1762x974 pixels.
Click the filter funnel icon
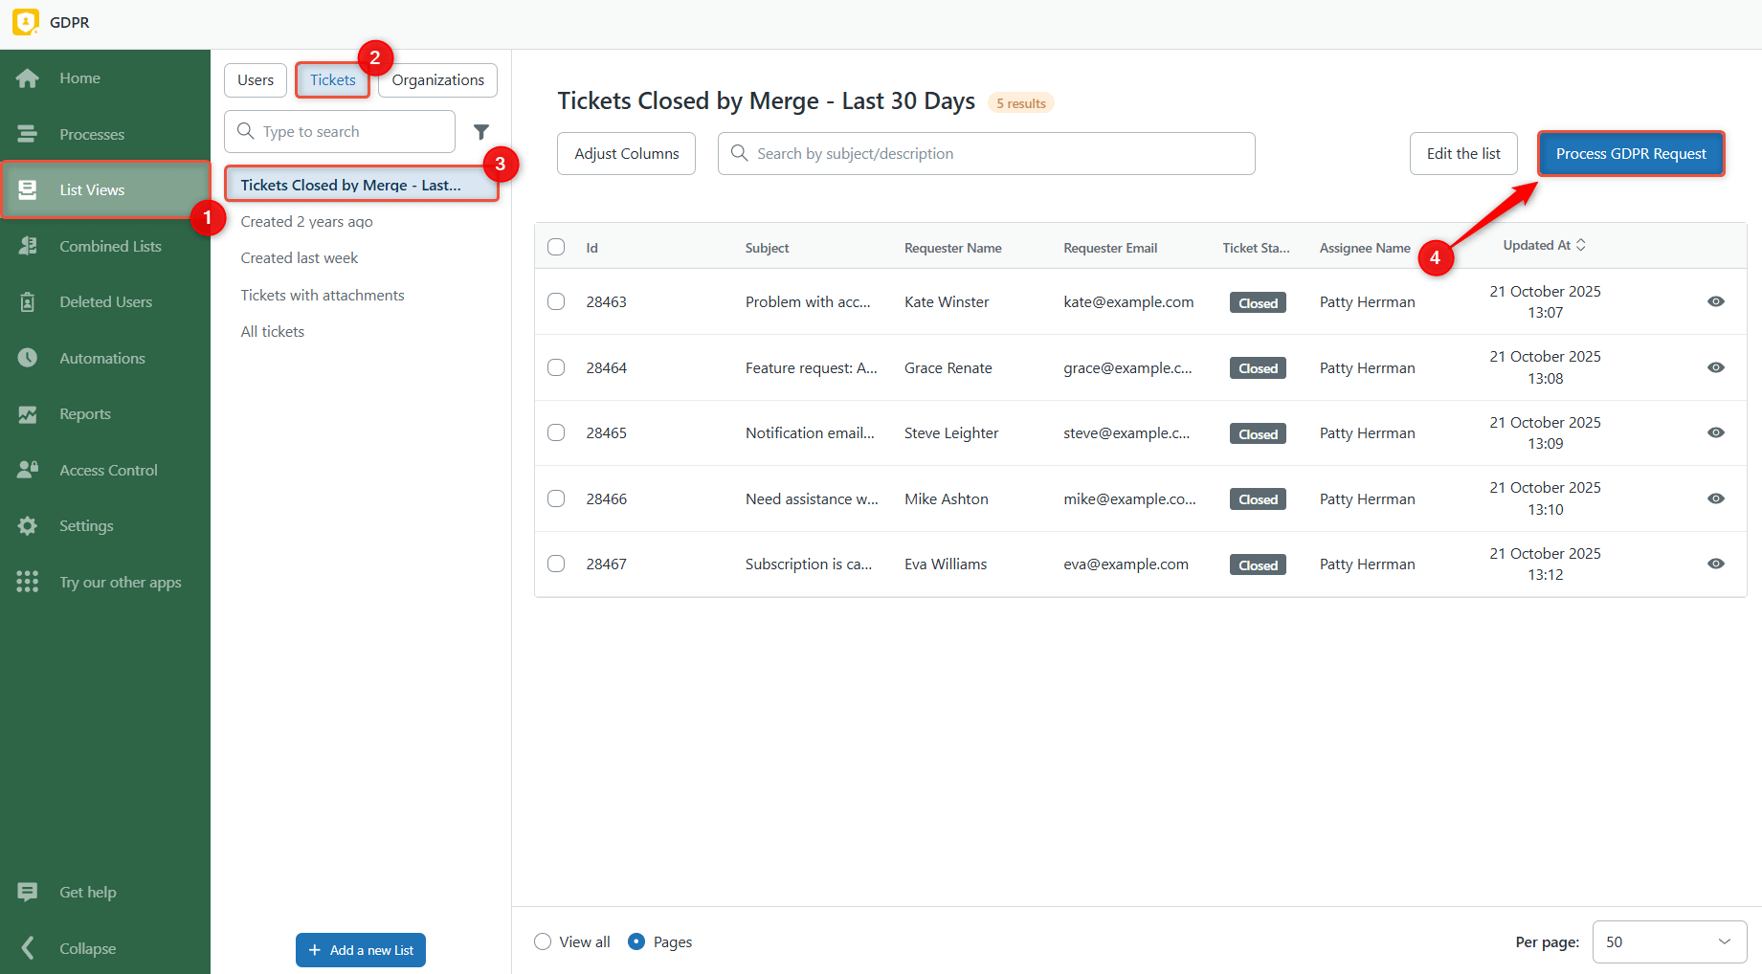481,132
